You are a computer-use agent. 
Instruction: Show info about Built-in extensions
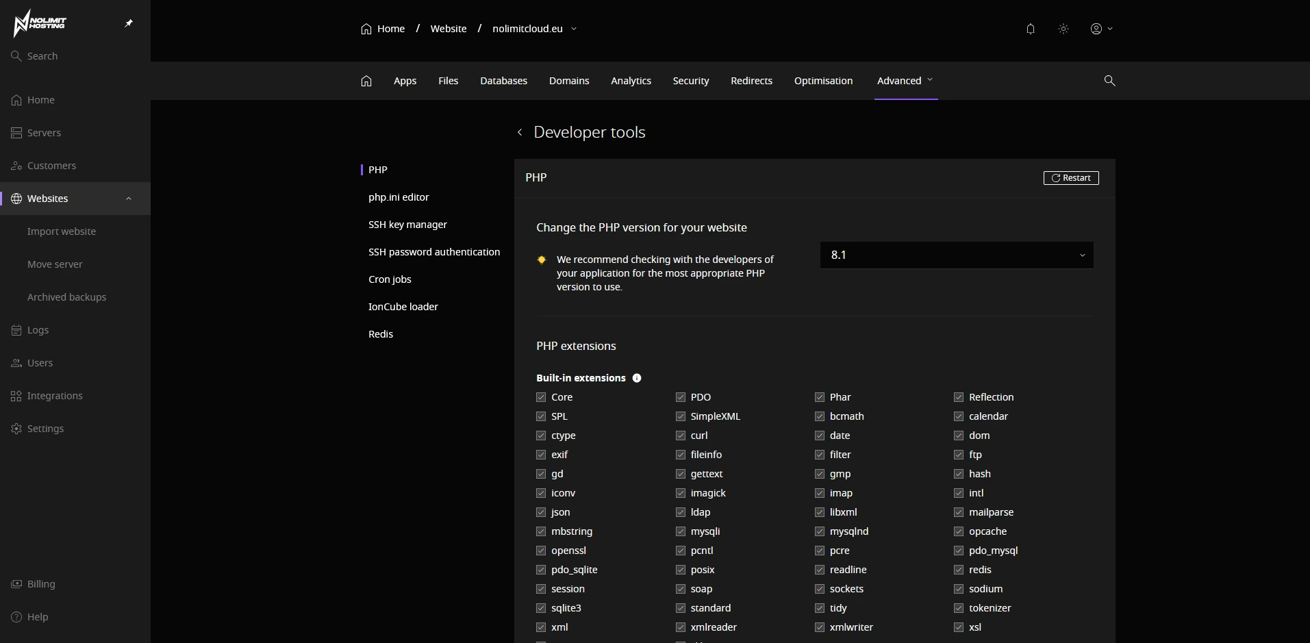coord(636,378)
